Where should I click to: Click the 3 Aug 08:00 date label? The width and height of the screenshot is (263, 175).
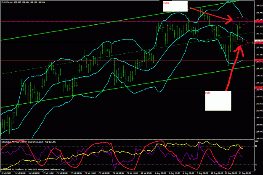coord(160,173)
